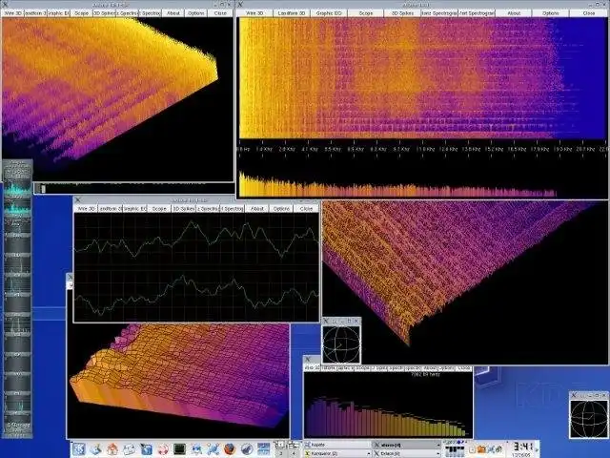
Task: Switch to Graphic EQ in top-right window
Action: coord(329,13)
